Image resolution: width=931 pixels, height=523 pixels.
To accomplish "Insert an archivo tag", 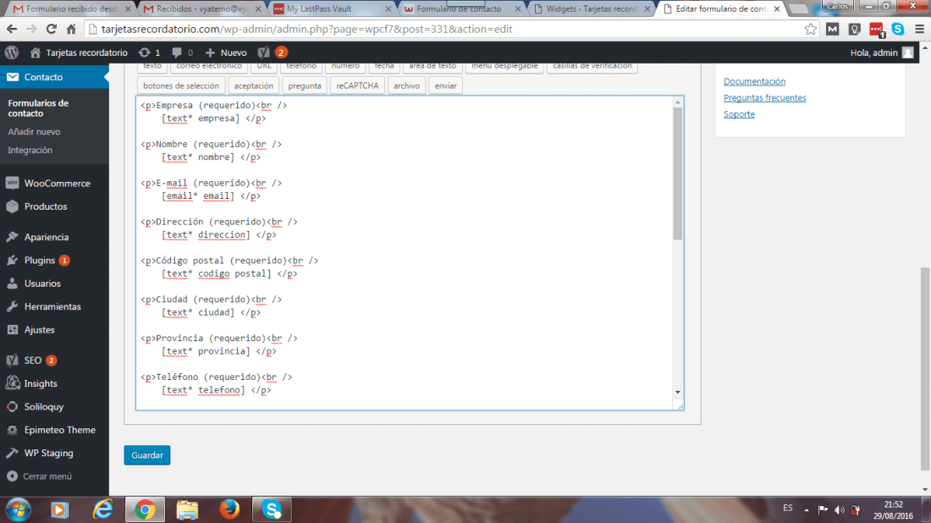I will (x=407, y=85).
